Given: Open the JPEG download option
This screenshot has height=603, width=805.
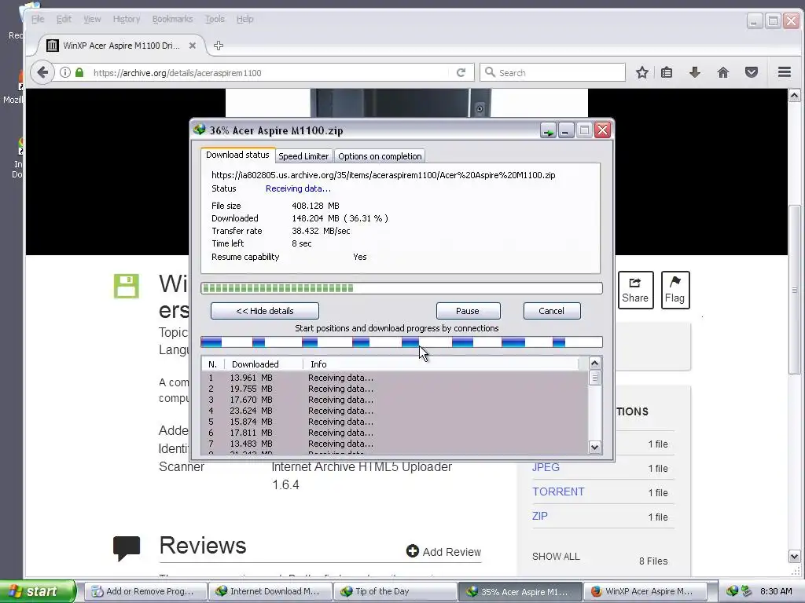Looking at the screenshot, I should [x=546, y=467].
